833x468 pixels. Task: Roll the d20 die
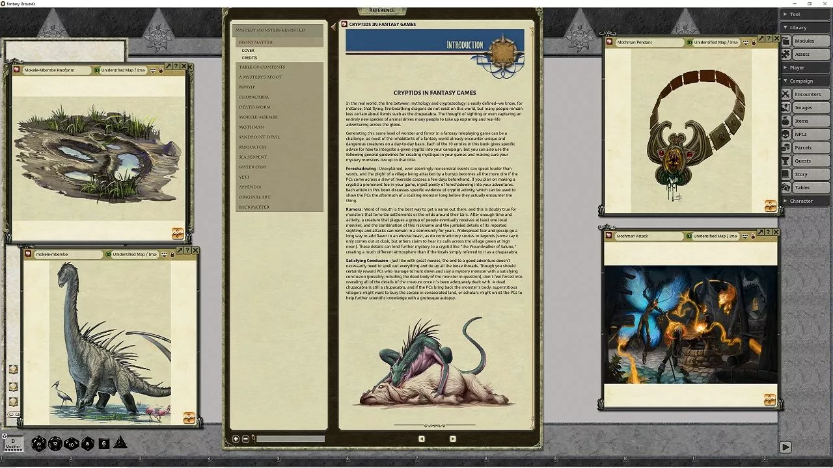(x=39, y=444)
